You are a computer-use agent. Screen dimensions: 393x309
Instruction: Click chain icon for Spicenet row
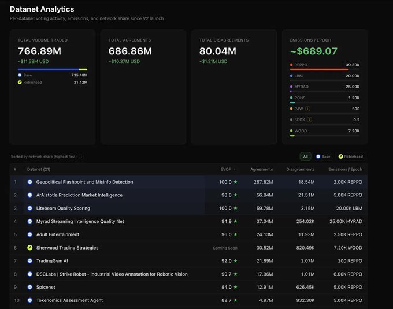[30, 287]
